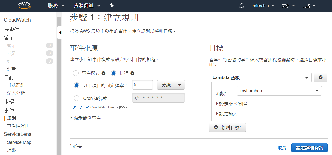Open 日誌群組 in the sidebar
This screenshot has width=332, height=155.
tap(16, 85)
